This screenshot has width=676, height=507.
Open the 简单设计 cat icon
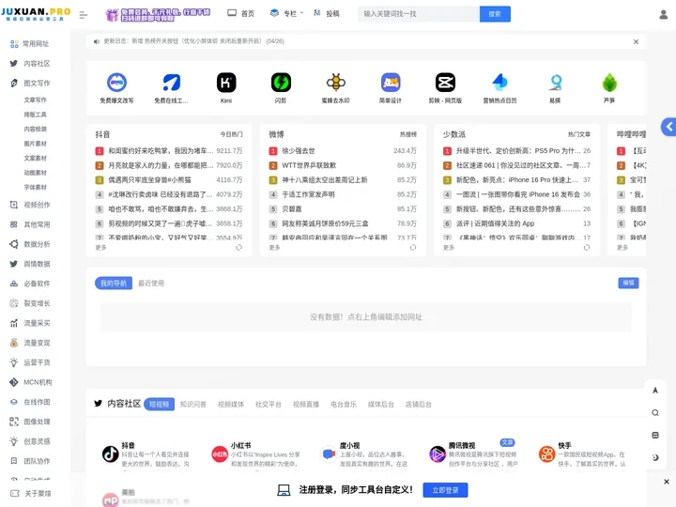coord(391,83)
